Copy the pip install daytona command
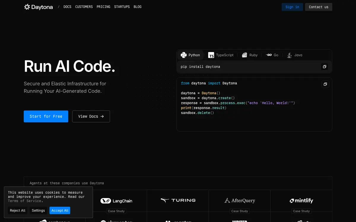The image size is (356, 222). click(x=325, y=67)
